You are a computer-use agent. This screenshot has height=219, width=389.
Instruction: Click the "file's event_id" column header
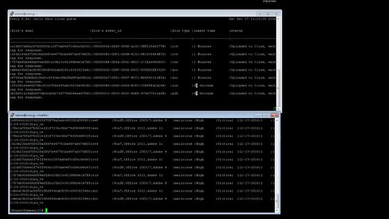pos(107,31)
